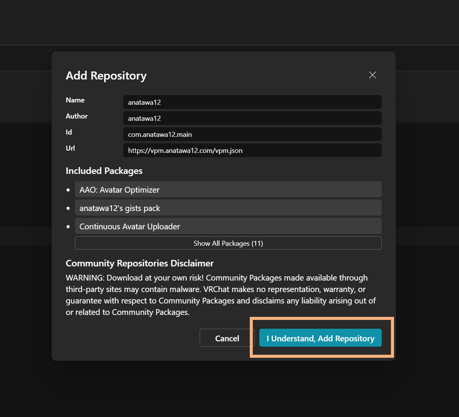
Task: Close the Add Repository dialog
Action: click(x=373, y=75)
